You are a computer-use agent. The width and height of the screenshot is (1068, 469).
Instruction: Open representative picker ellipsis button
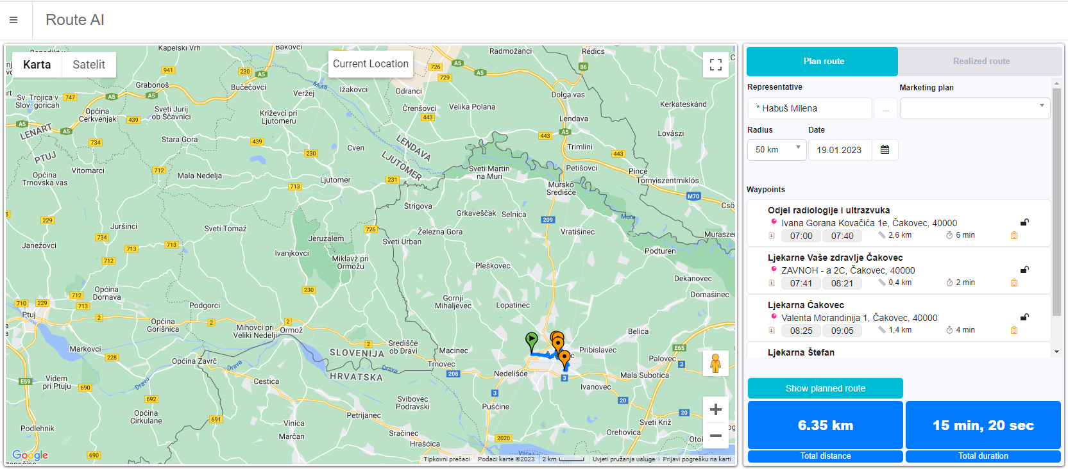pos(885,109)
